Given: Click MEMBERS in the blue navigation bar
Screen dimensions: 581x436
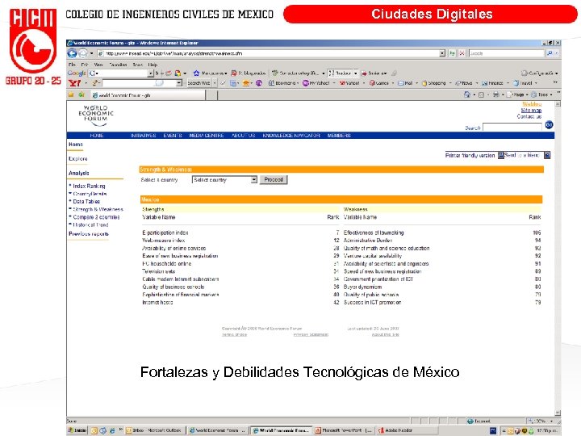Looking at the screenshot, I should 339,136.
